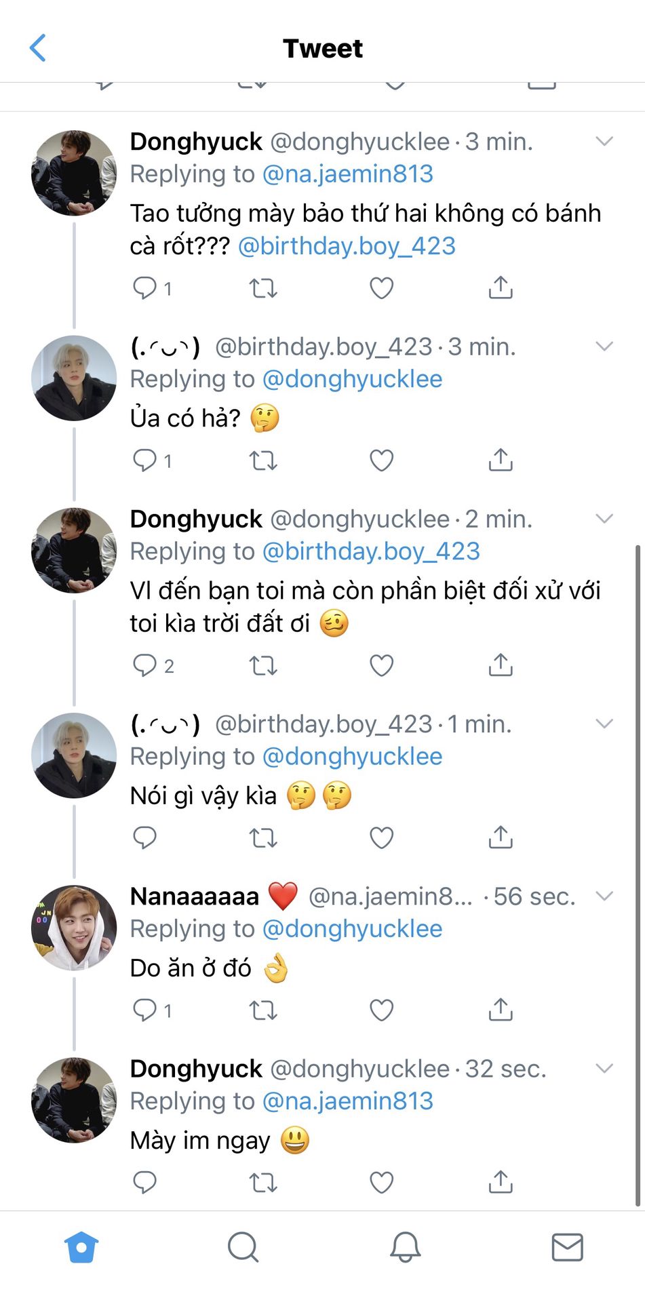Reply to the "Mày im ngay" tweet

(144, 1182)
